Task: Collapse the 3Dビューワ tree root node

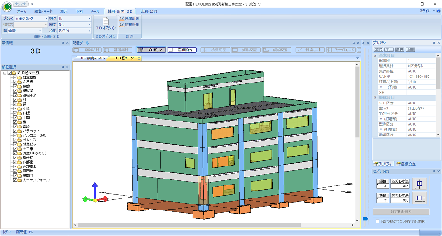Action: pyautogui.click(x=5, y=73)
